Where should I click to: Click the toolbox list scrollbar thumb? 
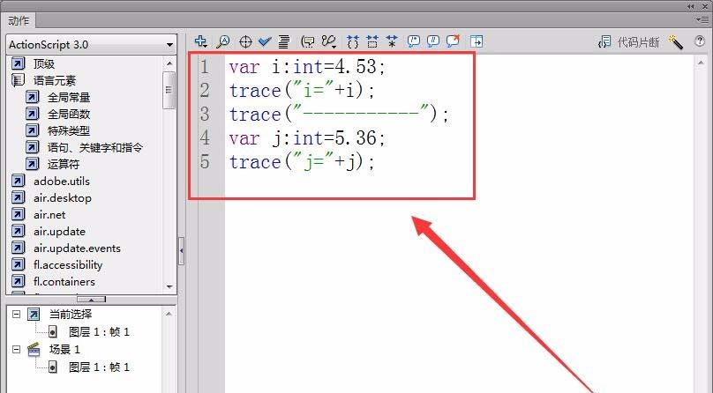pyautogui.click(x=169, y=90)
